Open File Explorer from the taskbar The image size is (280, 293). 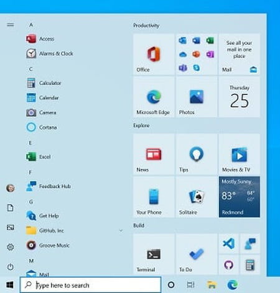(x=212, y=285)
